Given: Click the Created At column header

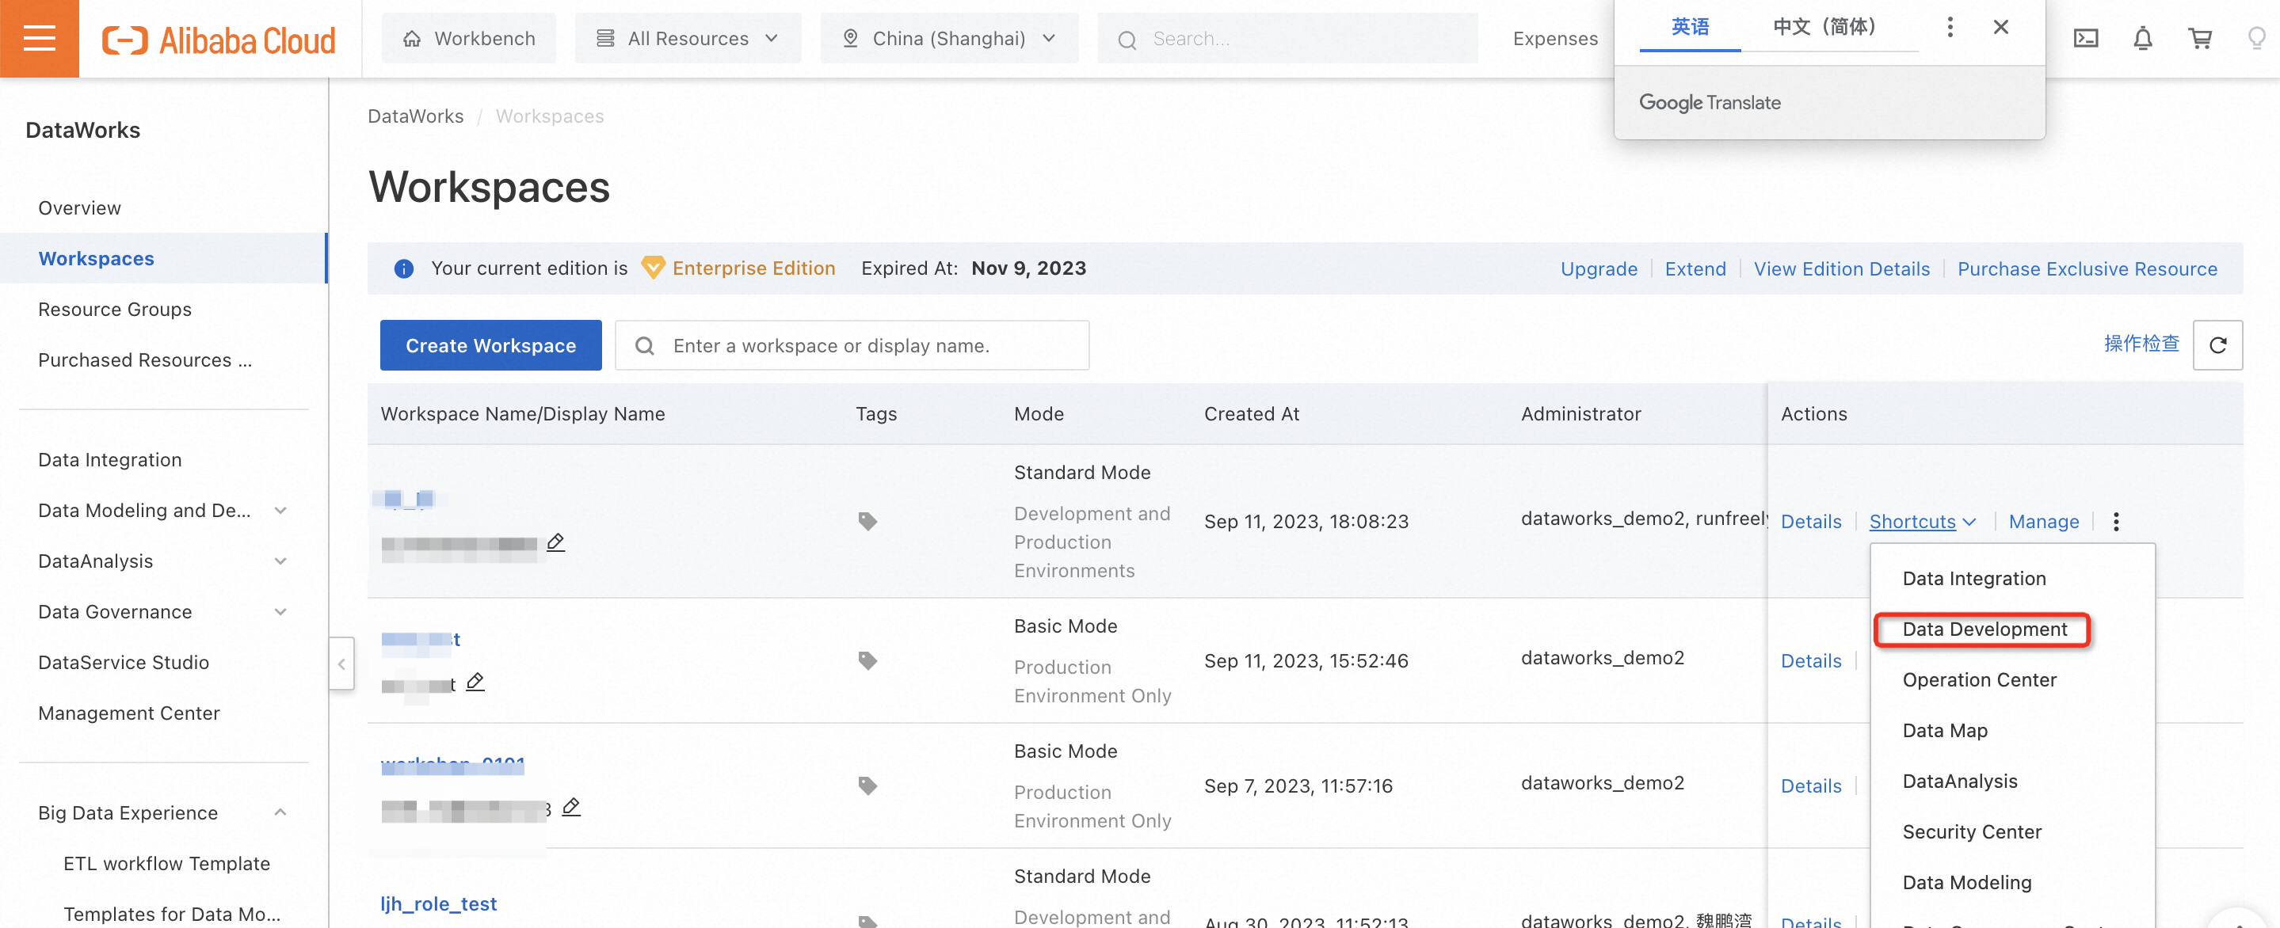Looking at the screenshot, I should tap(1251, 414).
